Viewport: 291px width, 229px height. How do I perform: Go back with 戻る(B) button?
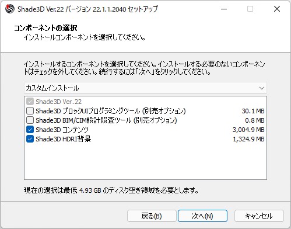152,216
